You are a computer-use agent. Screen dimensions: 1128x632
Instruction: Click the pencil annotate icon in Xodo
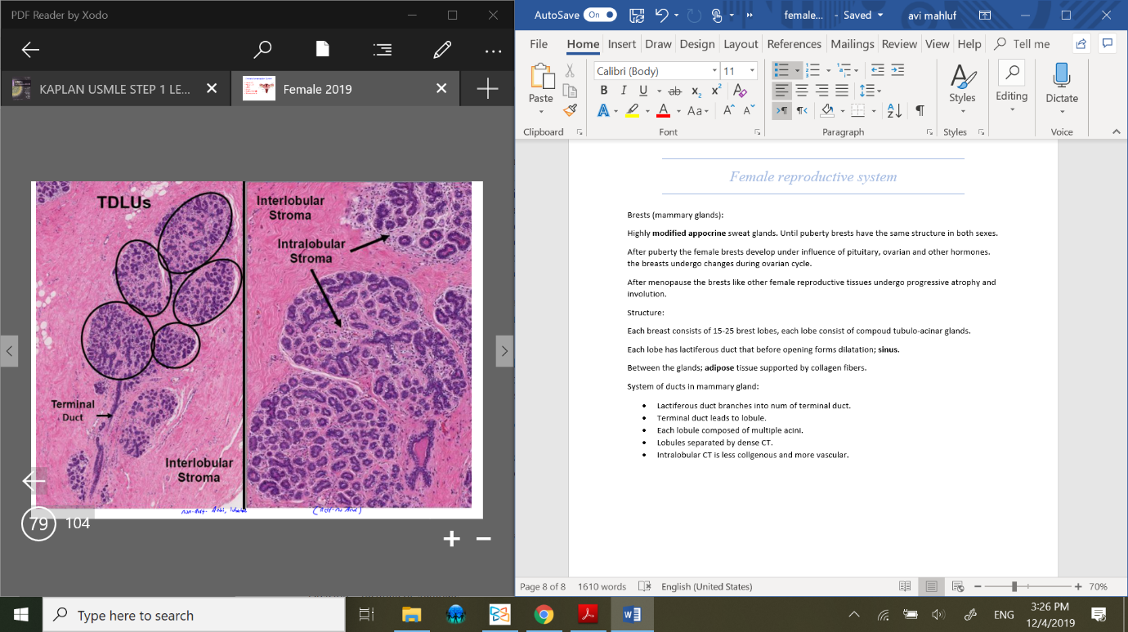coord(442,50)
